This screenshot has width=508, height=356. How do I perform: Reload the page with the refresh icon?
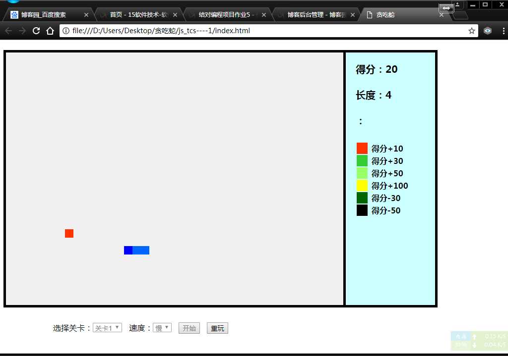coord(36,31)
